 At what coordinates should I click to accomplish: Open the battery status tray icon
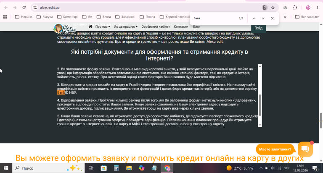pos(267,168)
